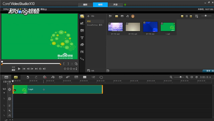214x121 pixels.
Task: Open the sort clips in library menu
Action: (x=197, y=16)
